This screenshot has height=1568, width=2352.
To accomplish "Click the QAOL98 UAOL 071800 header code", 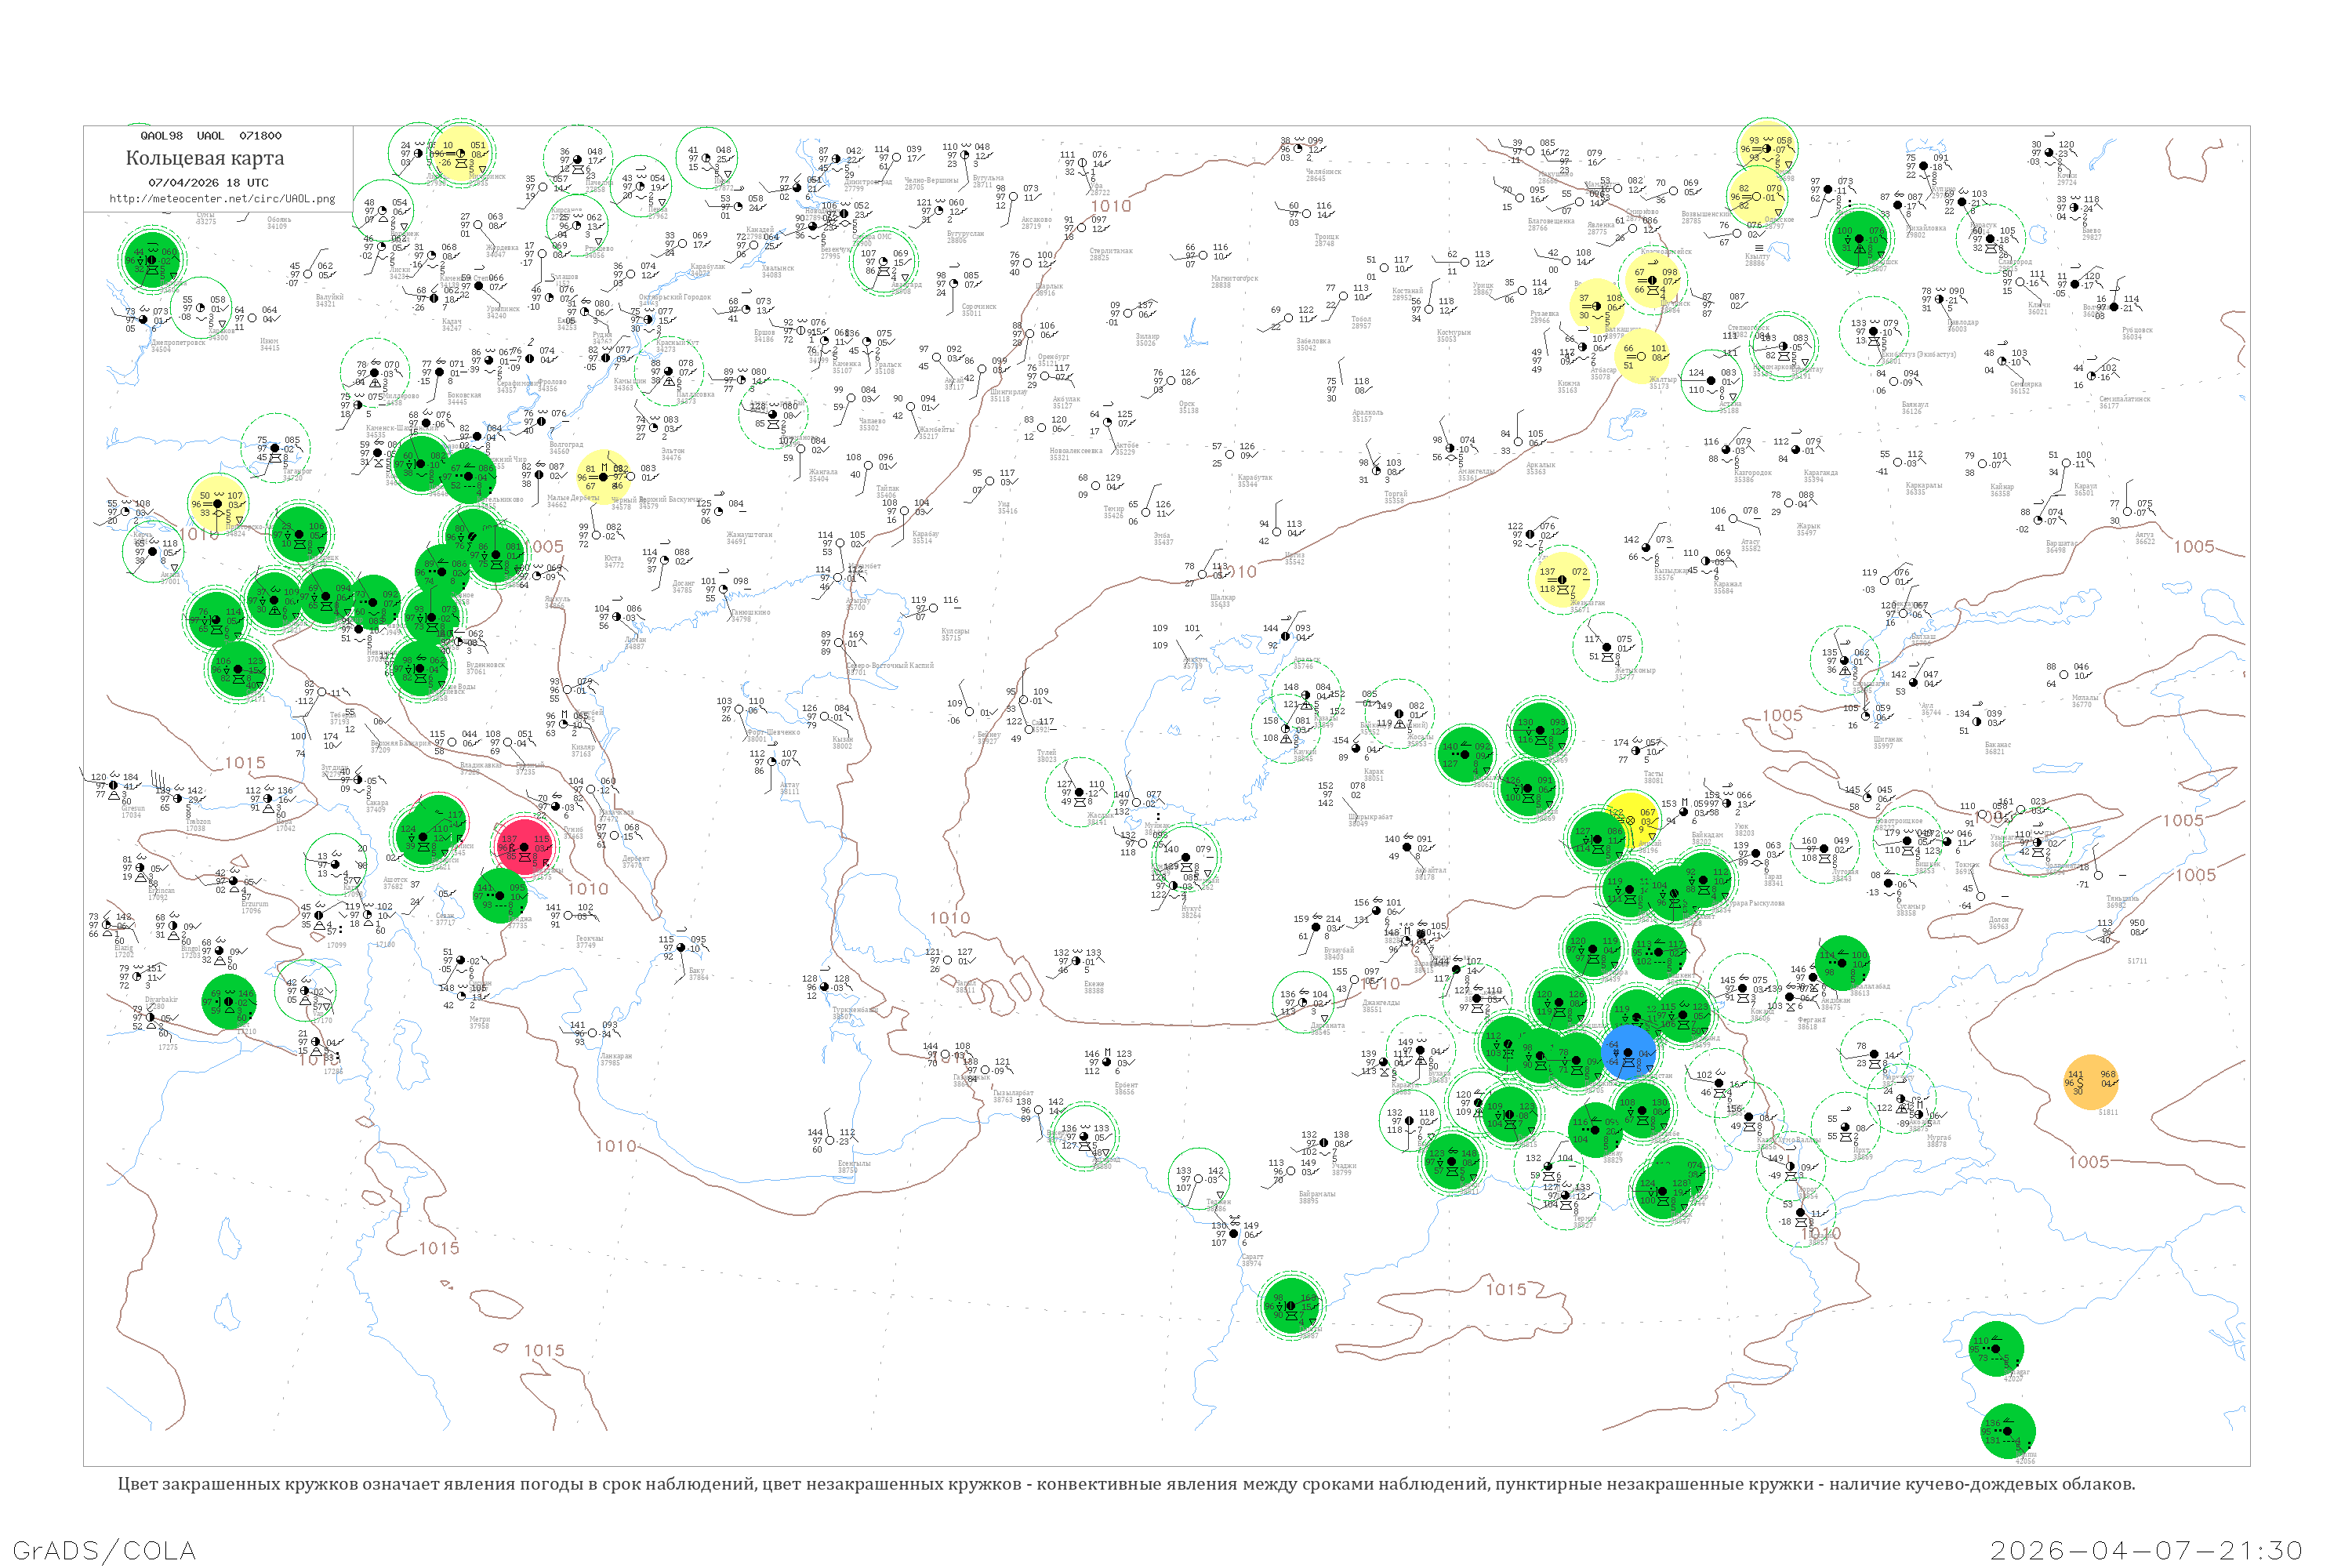I will click(211, 136).
